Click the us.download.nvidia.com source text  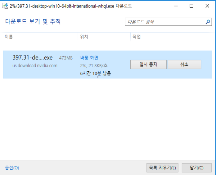pos(35,66)
